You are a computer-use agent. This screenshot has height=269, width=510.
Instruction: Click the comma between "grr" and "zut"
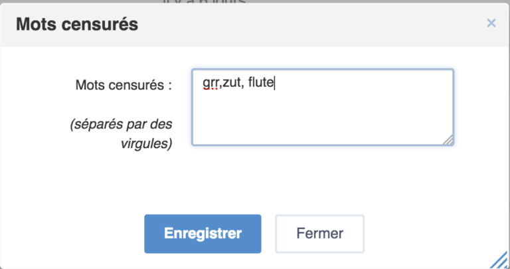click(x=222, y=86)
